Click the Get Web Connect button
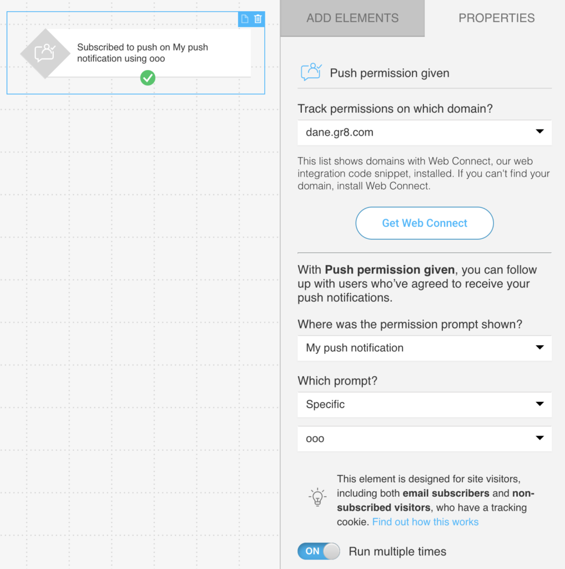This screenshot has height=569, width=565. [425, 223]
